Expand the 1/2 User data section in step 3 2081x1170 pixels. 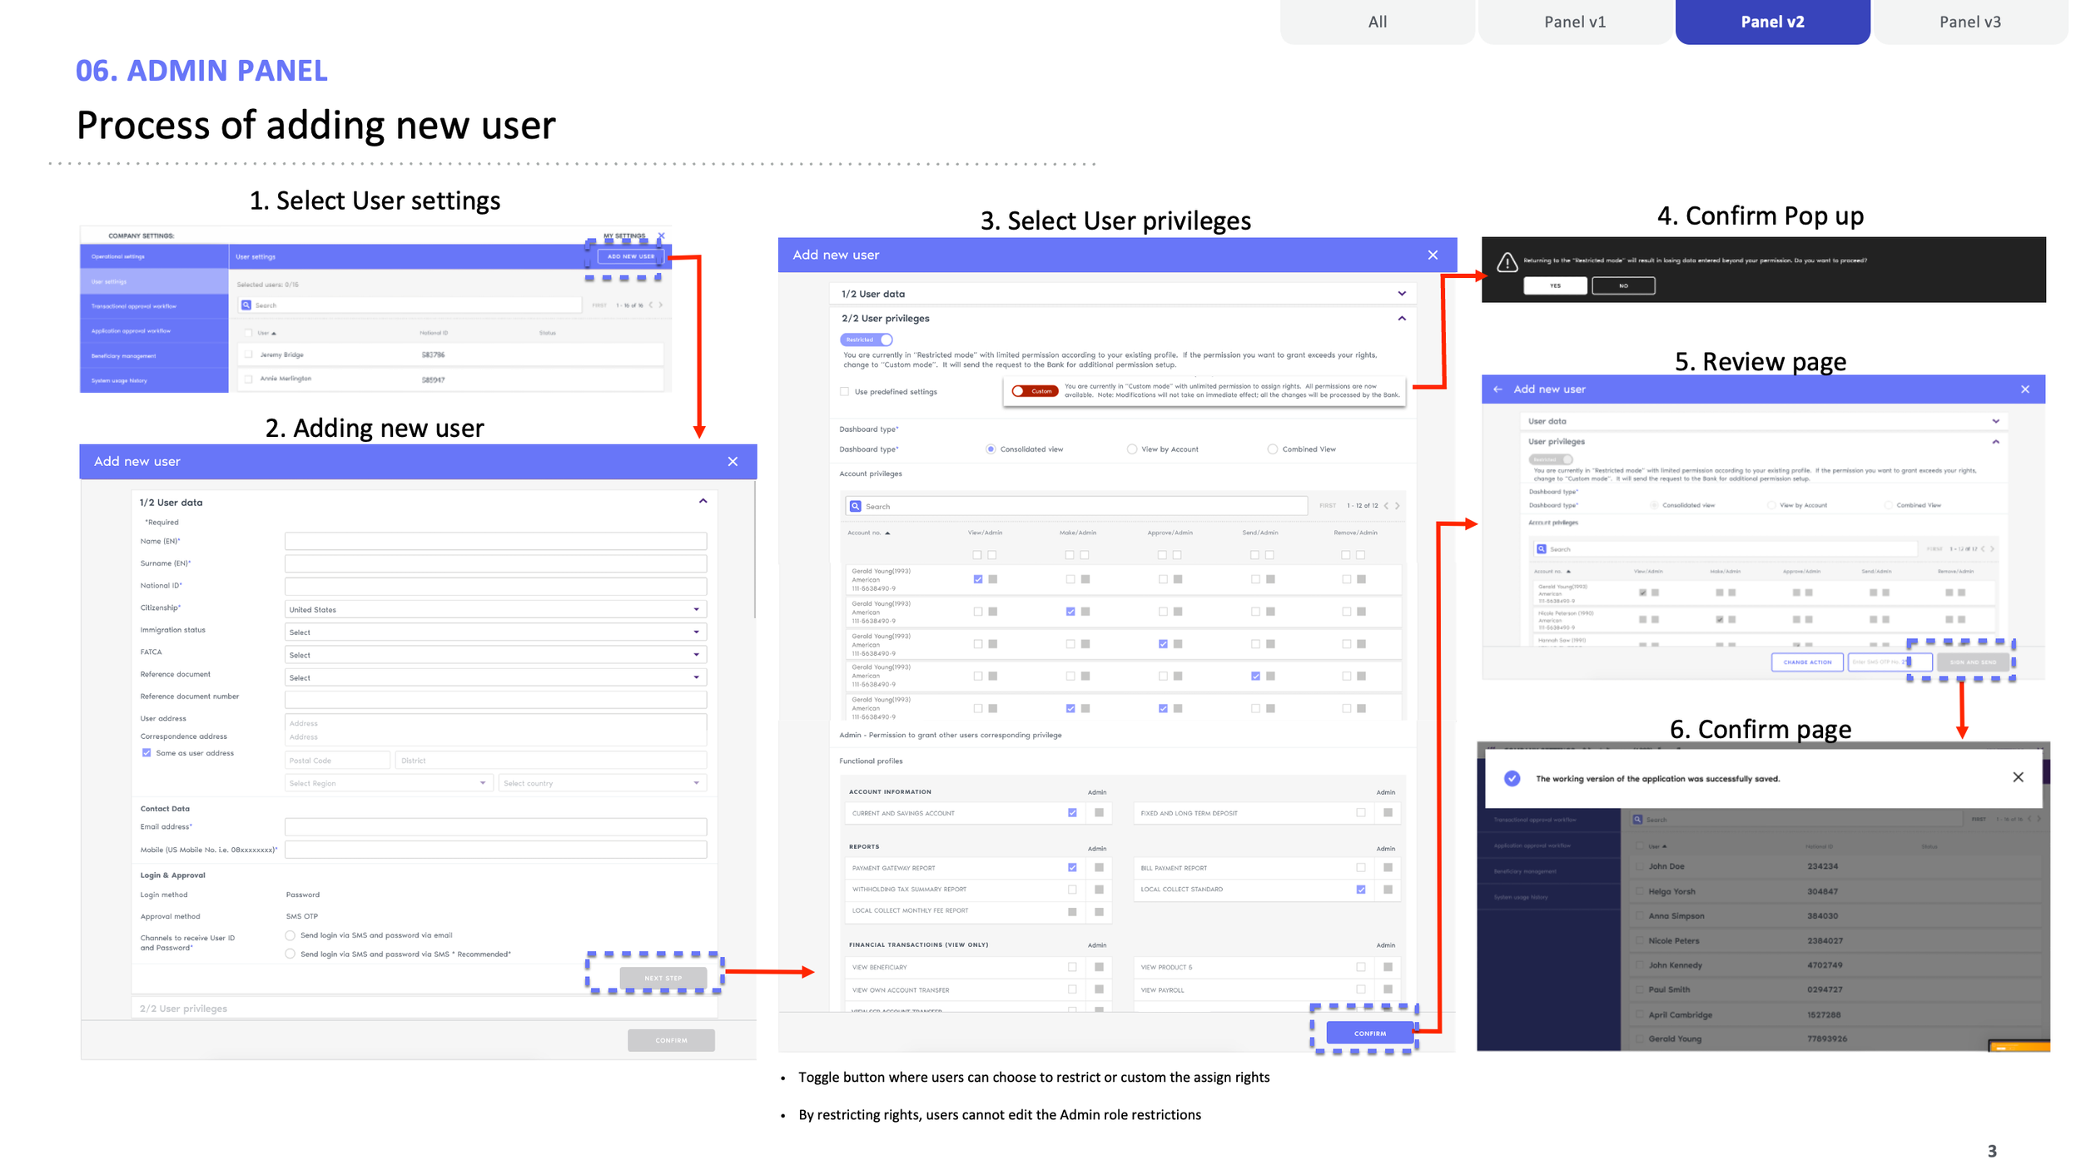[x=1401, y=294]
